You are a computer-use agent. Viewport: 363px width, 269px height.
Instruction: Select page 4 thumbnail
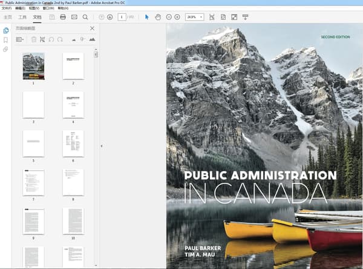tap(73, 105)
